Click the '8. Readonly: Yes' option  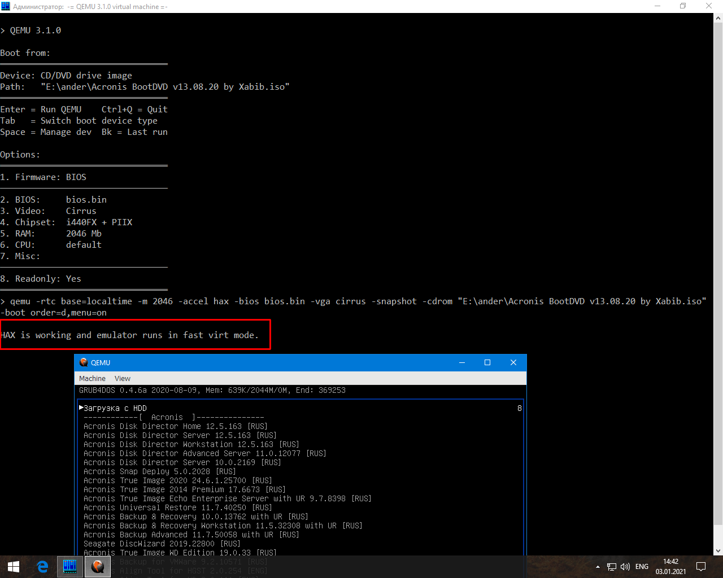click(41, 279)
